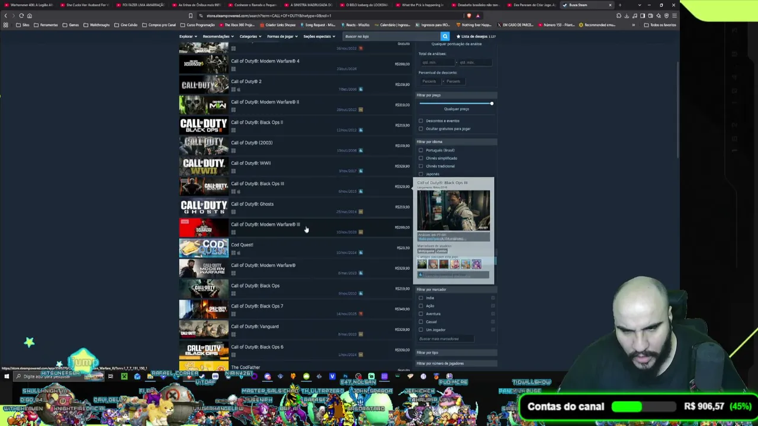Collapse the 'Filtrar por idioma' section header
This screenshot has height=426, width=758.
click(456, 141)
